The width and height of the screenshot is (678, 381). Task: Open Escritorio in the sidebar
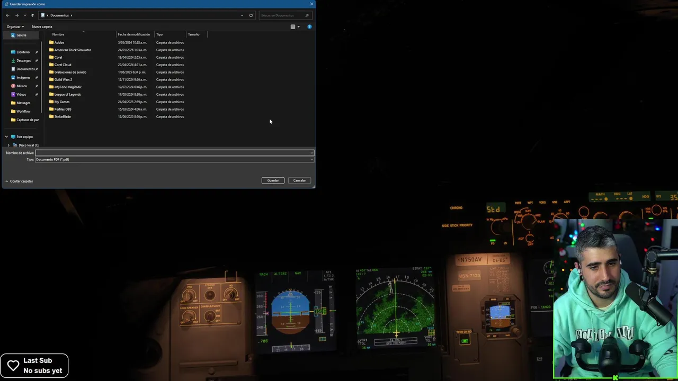23,52
